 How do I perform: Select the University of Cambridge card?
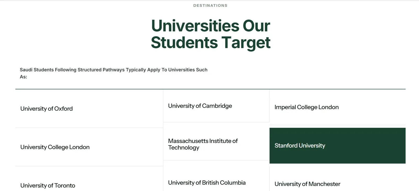216,106
